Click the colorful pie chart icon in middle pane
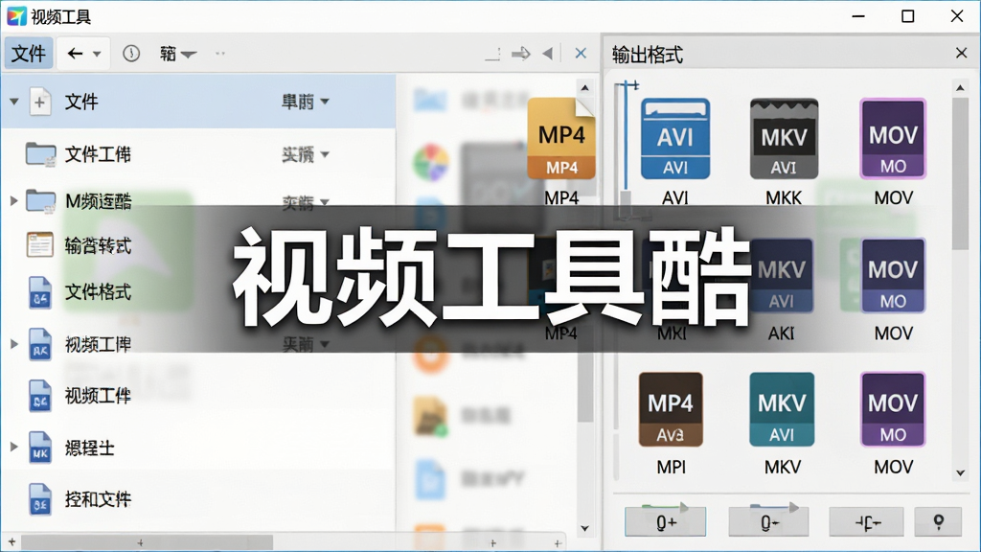 point(430,161)
